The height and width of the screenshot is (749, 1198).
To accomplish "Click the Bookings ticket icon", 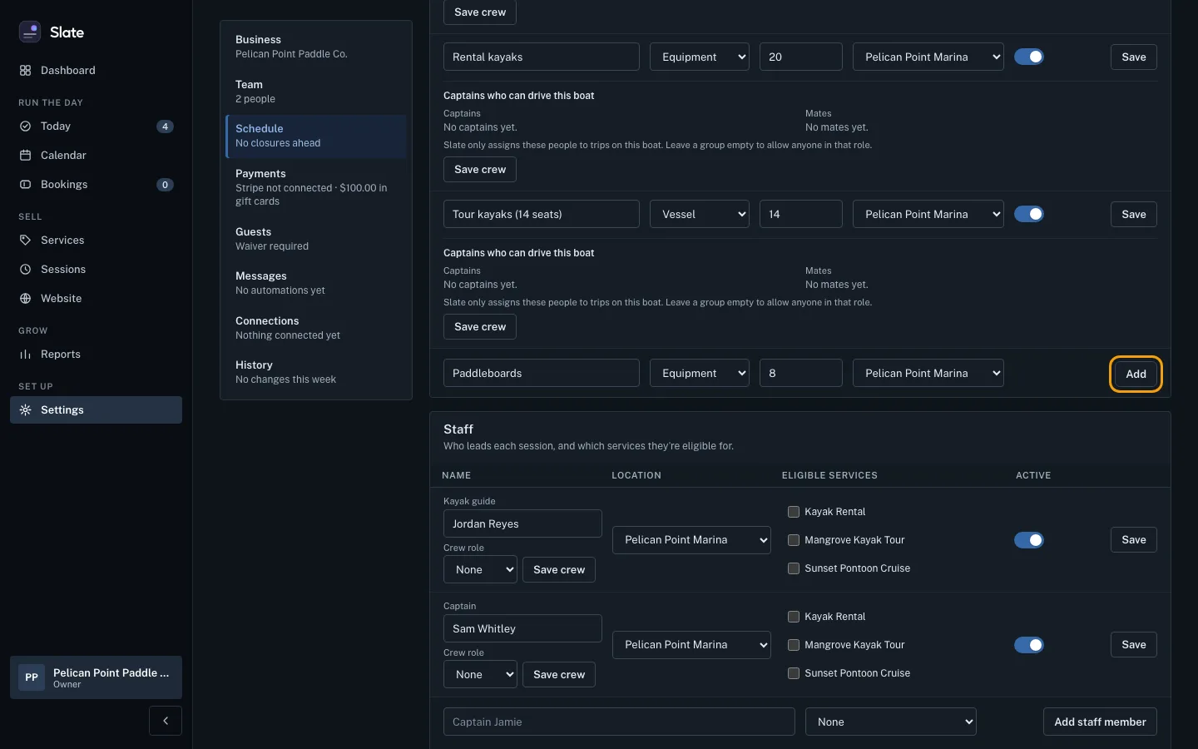I will tap(25, 185).
